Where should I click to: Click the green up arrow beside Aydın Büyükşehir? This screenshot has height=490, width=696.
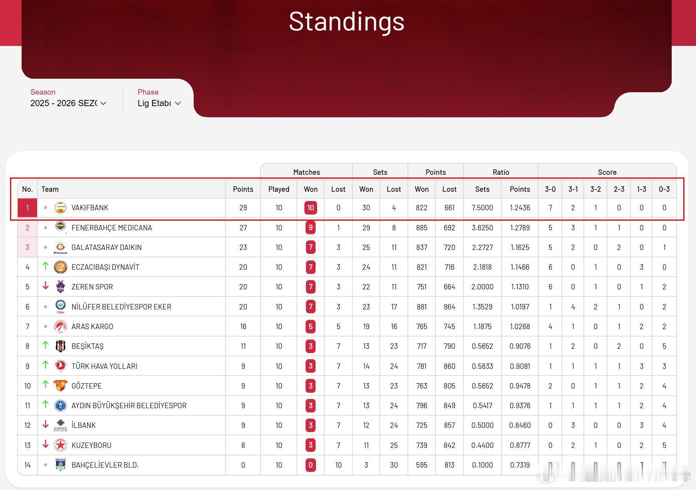(x=46, y=404)
